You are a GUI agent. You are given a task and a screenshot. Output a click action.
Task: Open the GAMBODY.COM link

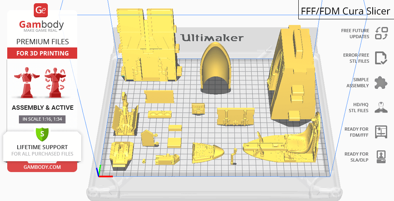point(42,167)
